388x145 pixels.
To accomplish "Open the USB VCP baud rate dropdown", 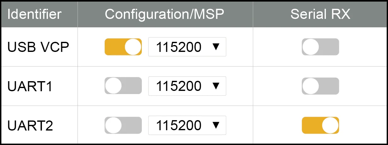I will pos(187,47).
